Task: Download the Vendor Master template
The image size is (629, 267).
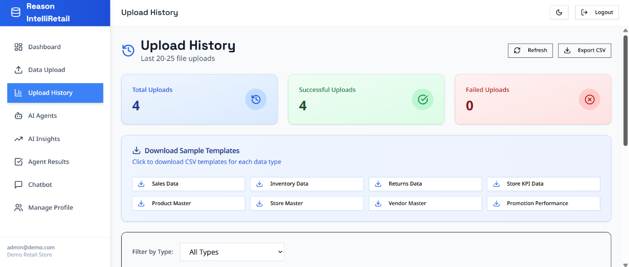Action: tap(425, 203)
